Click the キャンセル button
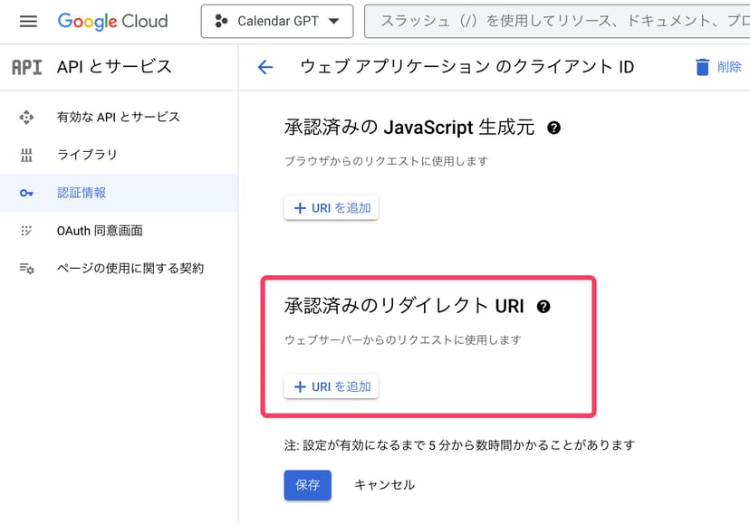This screenshot has height=524, width=750. pos(384,485)
